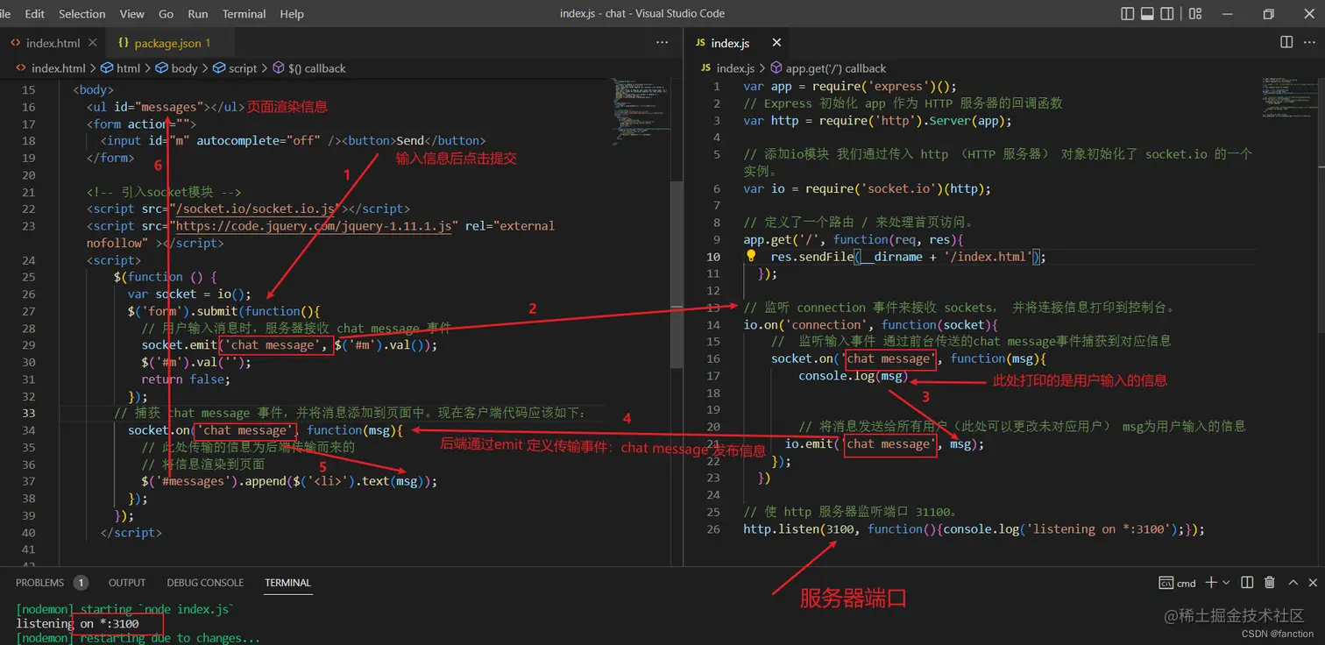Open More Actions in index.js editor group
Viewport: 1325px width, 645px height.
coord(1311,42)
